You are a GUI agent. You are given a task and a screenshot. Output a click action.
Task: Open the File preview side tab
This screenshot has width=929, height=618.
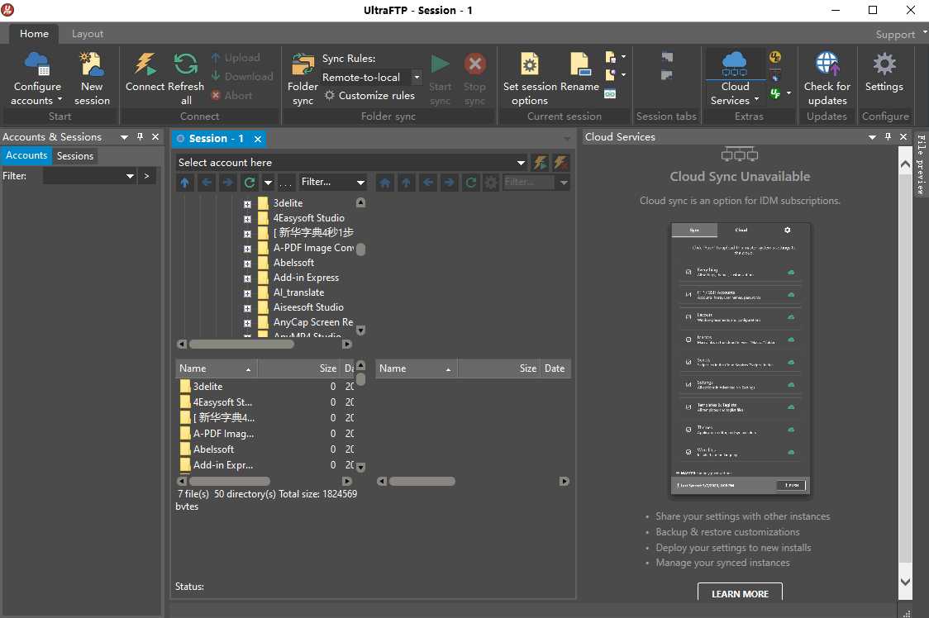(922, 164)
